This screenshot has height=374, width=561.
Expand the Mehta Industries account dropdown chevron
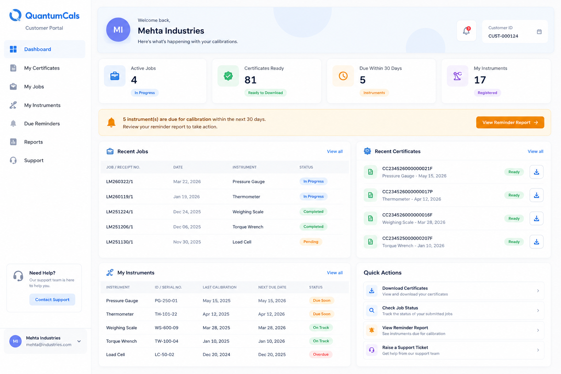pyautogui.click(x=79, y=341)
